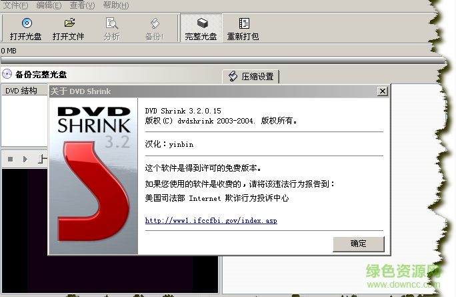Click the 确定 button in the about dialog
The image size is (456, 297).
click(x=358, y=244)
